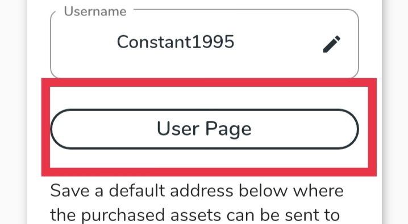Click the rounded right end of User Page button
Screen dimensions: 408x224
(x=348, y=129)
